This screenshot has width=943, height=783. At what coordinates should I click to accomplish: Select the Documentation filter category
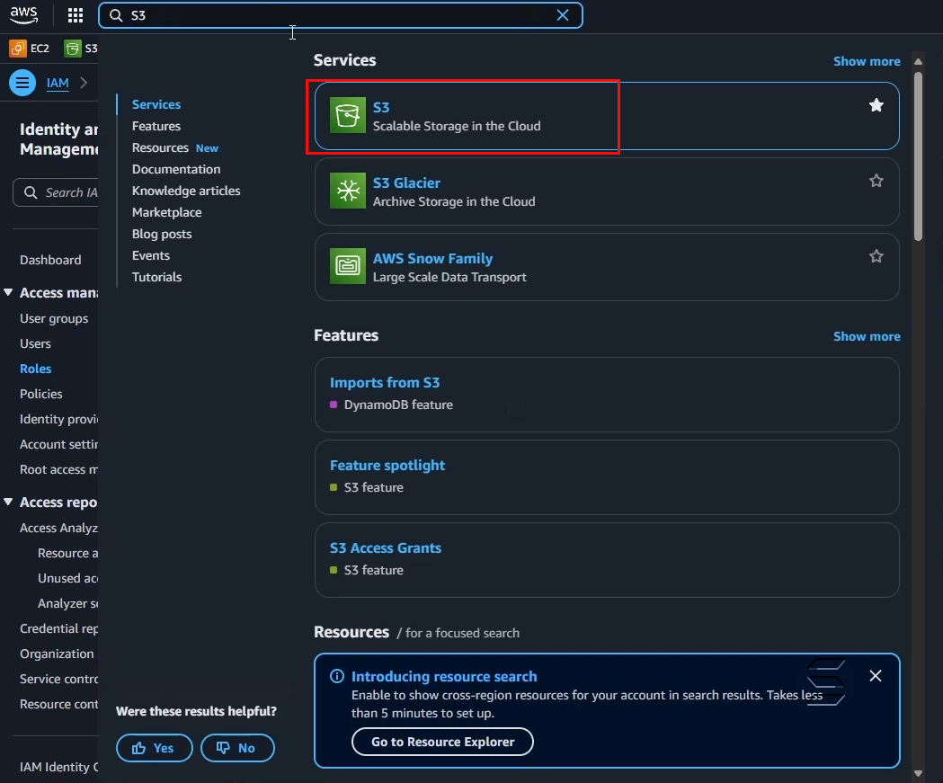176,170
